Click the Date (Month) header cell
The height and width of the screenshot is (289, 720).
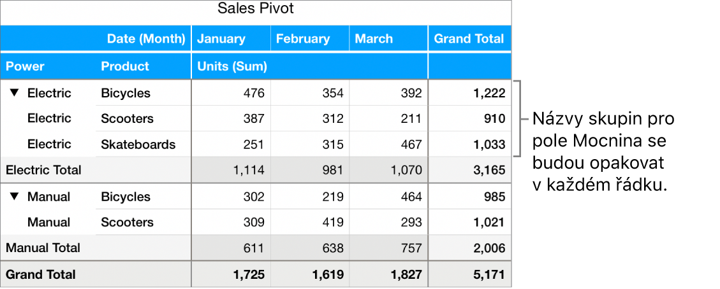pos(147,39)
